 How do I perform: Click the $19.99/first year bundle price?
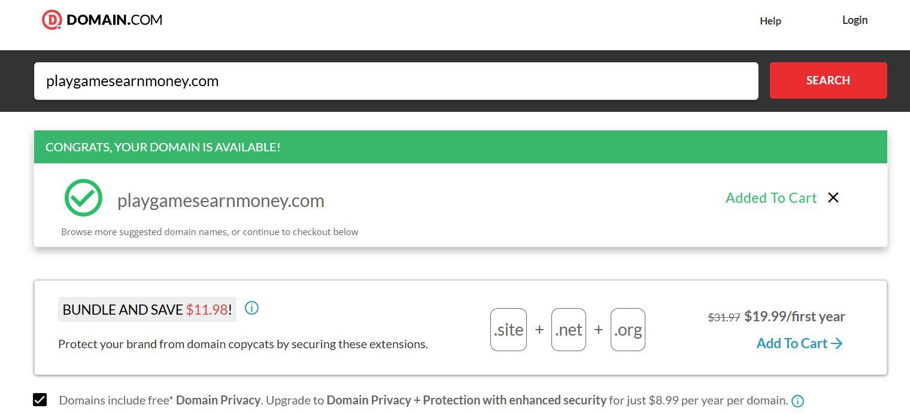click(x=794, y=316)
